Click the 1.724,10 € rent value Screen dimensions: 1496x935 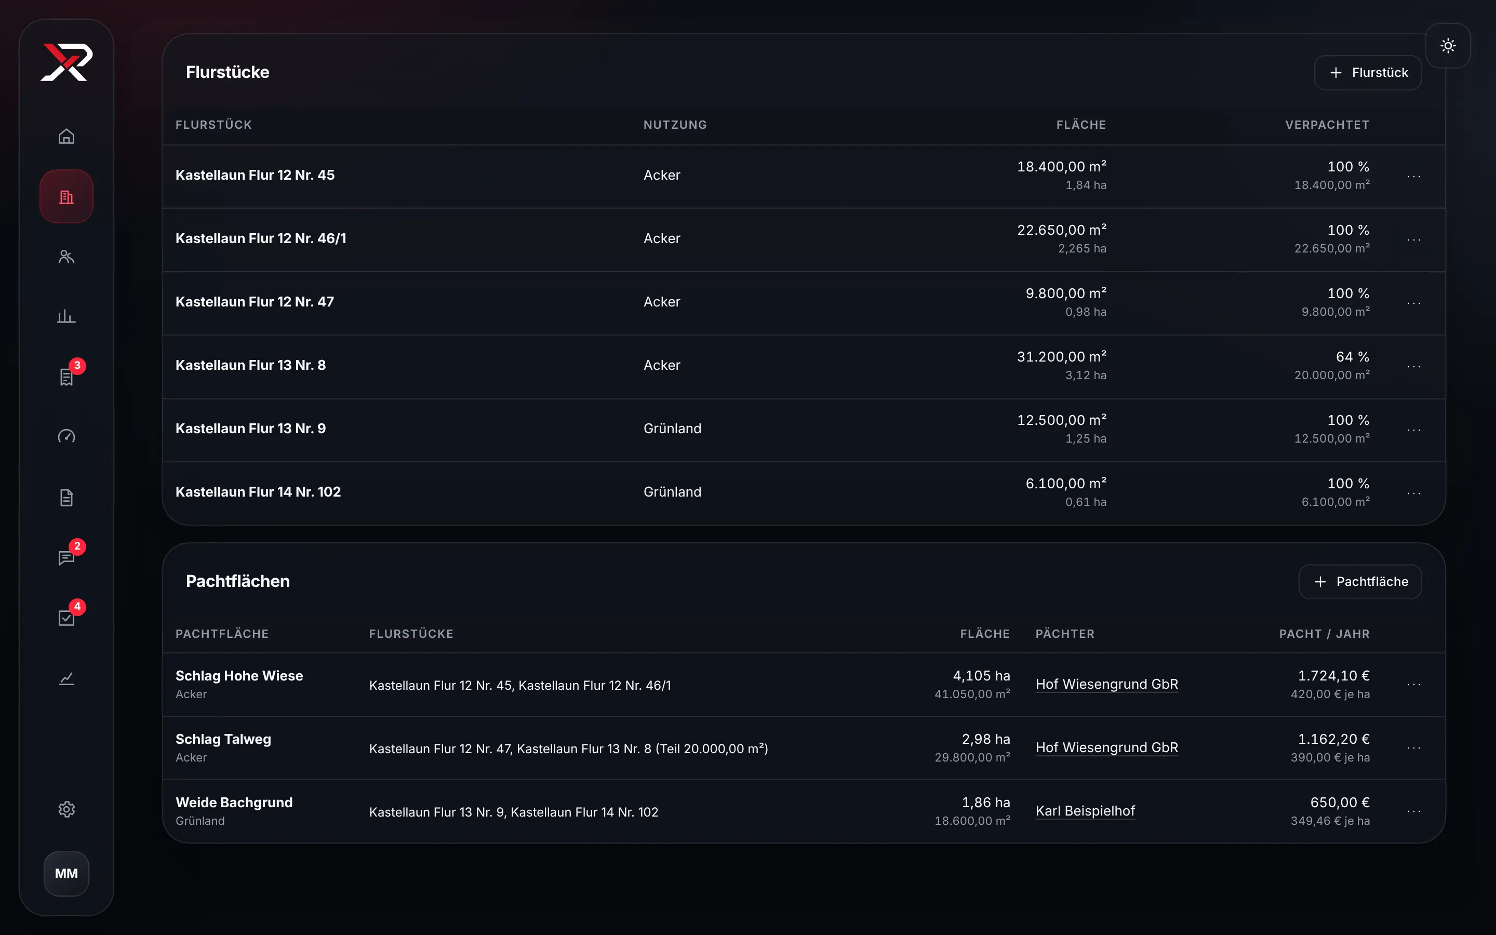(x=1333, y=675)
